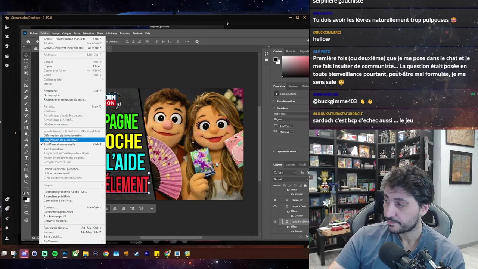Viewport: 478px width, 269px height.
Task: Select the Lasso tool
Action: (x=26, y=67)
